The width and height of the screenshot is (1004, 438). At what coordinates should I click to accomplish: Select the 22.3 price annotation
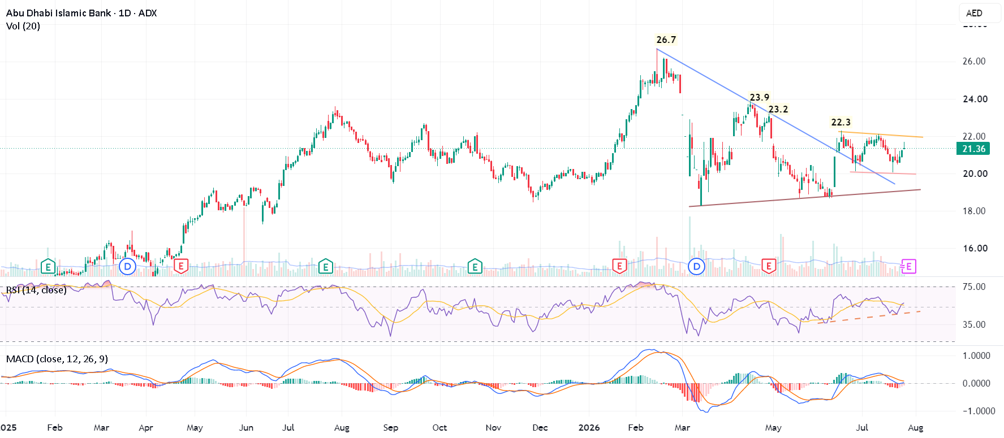click(x=841, y=122)
